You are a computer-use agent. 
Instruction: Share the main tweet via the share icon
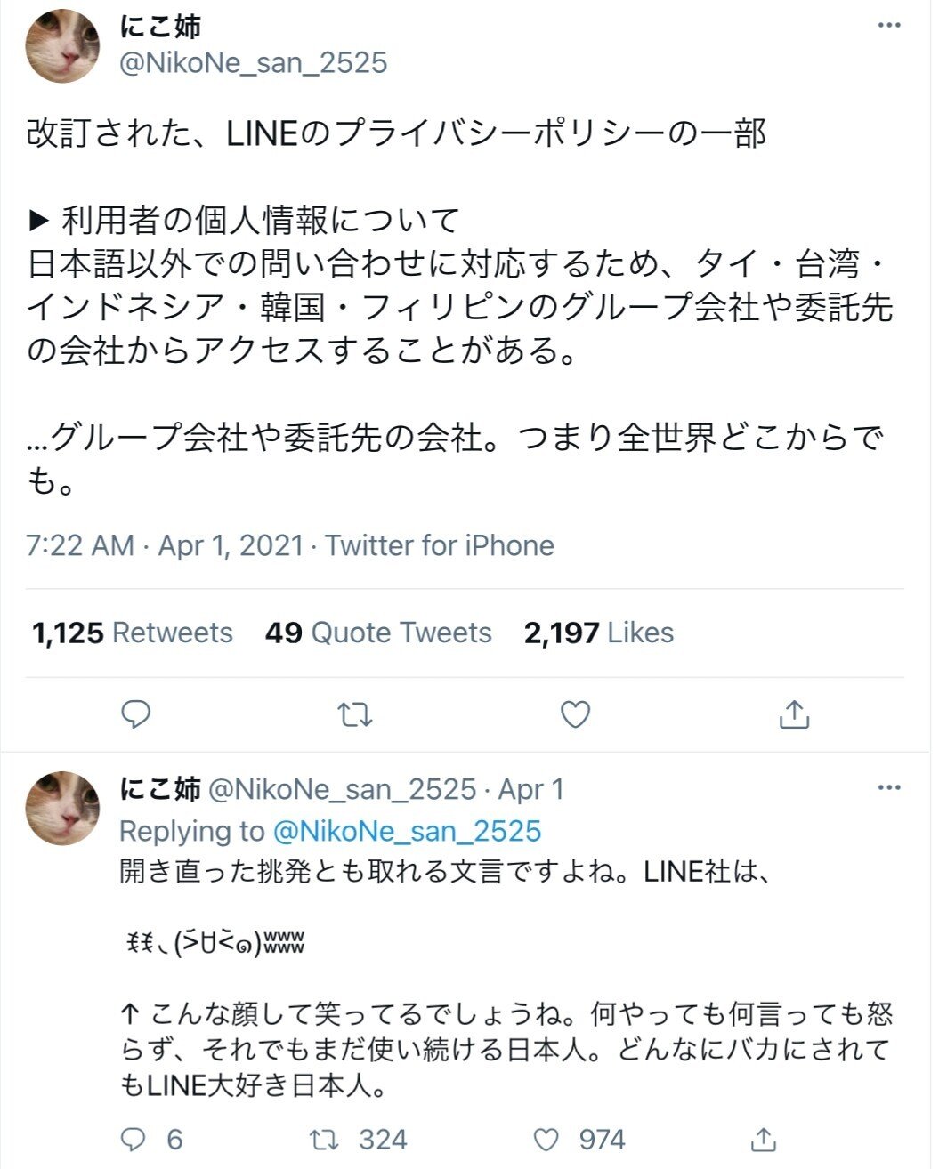pyautogui.click(x=794, y=713)
